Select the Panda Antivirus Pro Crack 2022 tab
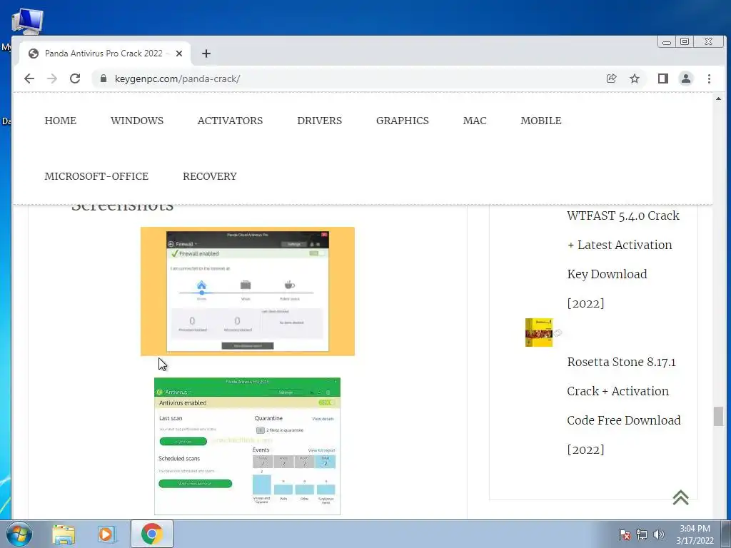 [105, 54]
